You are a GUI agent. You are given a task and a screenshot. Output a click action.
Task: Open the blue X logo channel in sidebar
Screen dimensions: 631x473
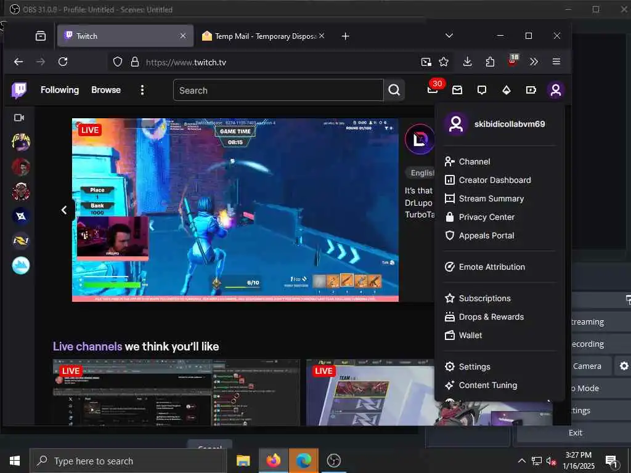pos(20,216)
